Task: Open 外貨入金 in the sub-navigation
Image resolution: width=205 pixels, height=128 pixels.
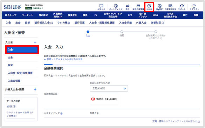Action: [141, 23]
